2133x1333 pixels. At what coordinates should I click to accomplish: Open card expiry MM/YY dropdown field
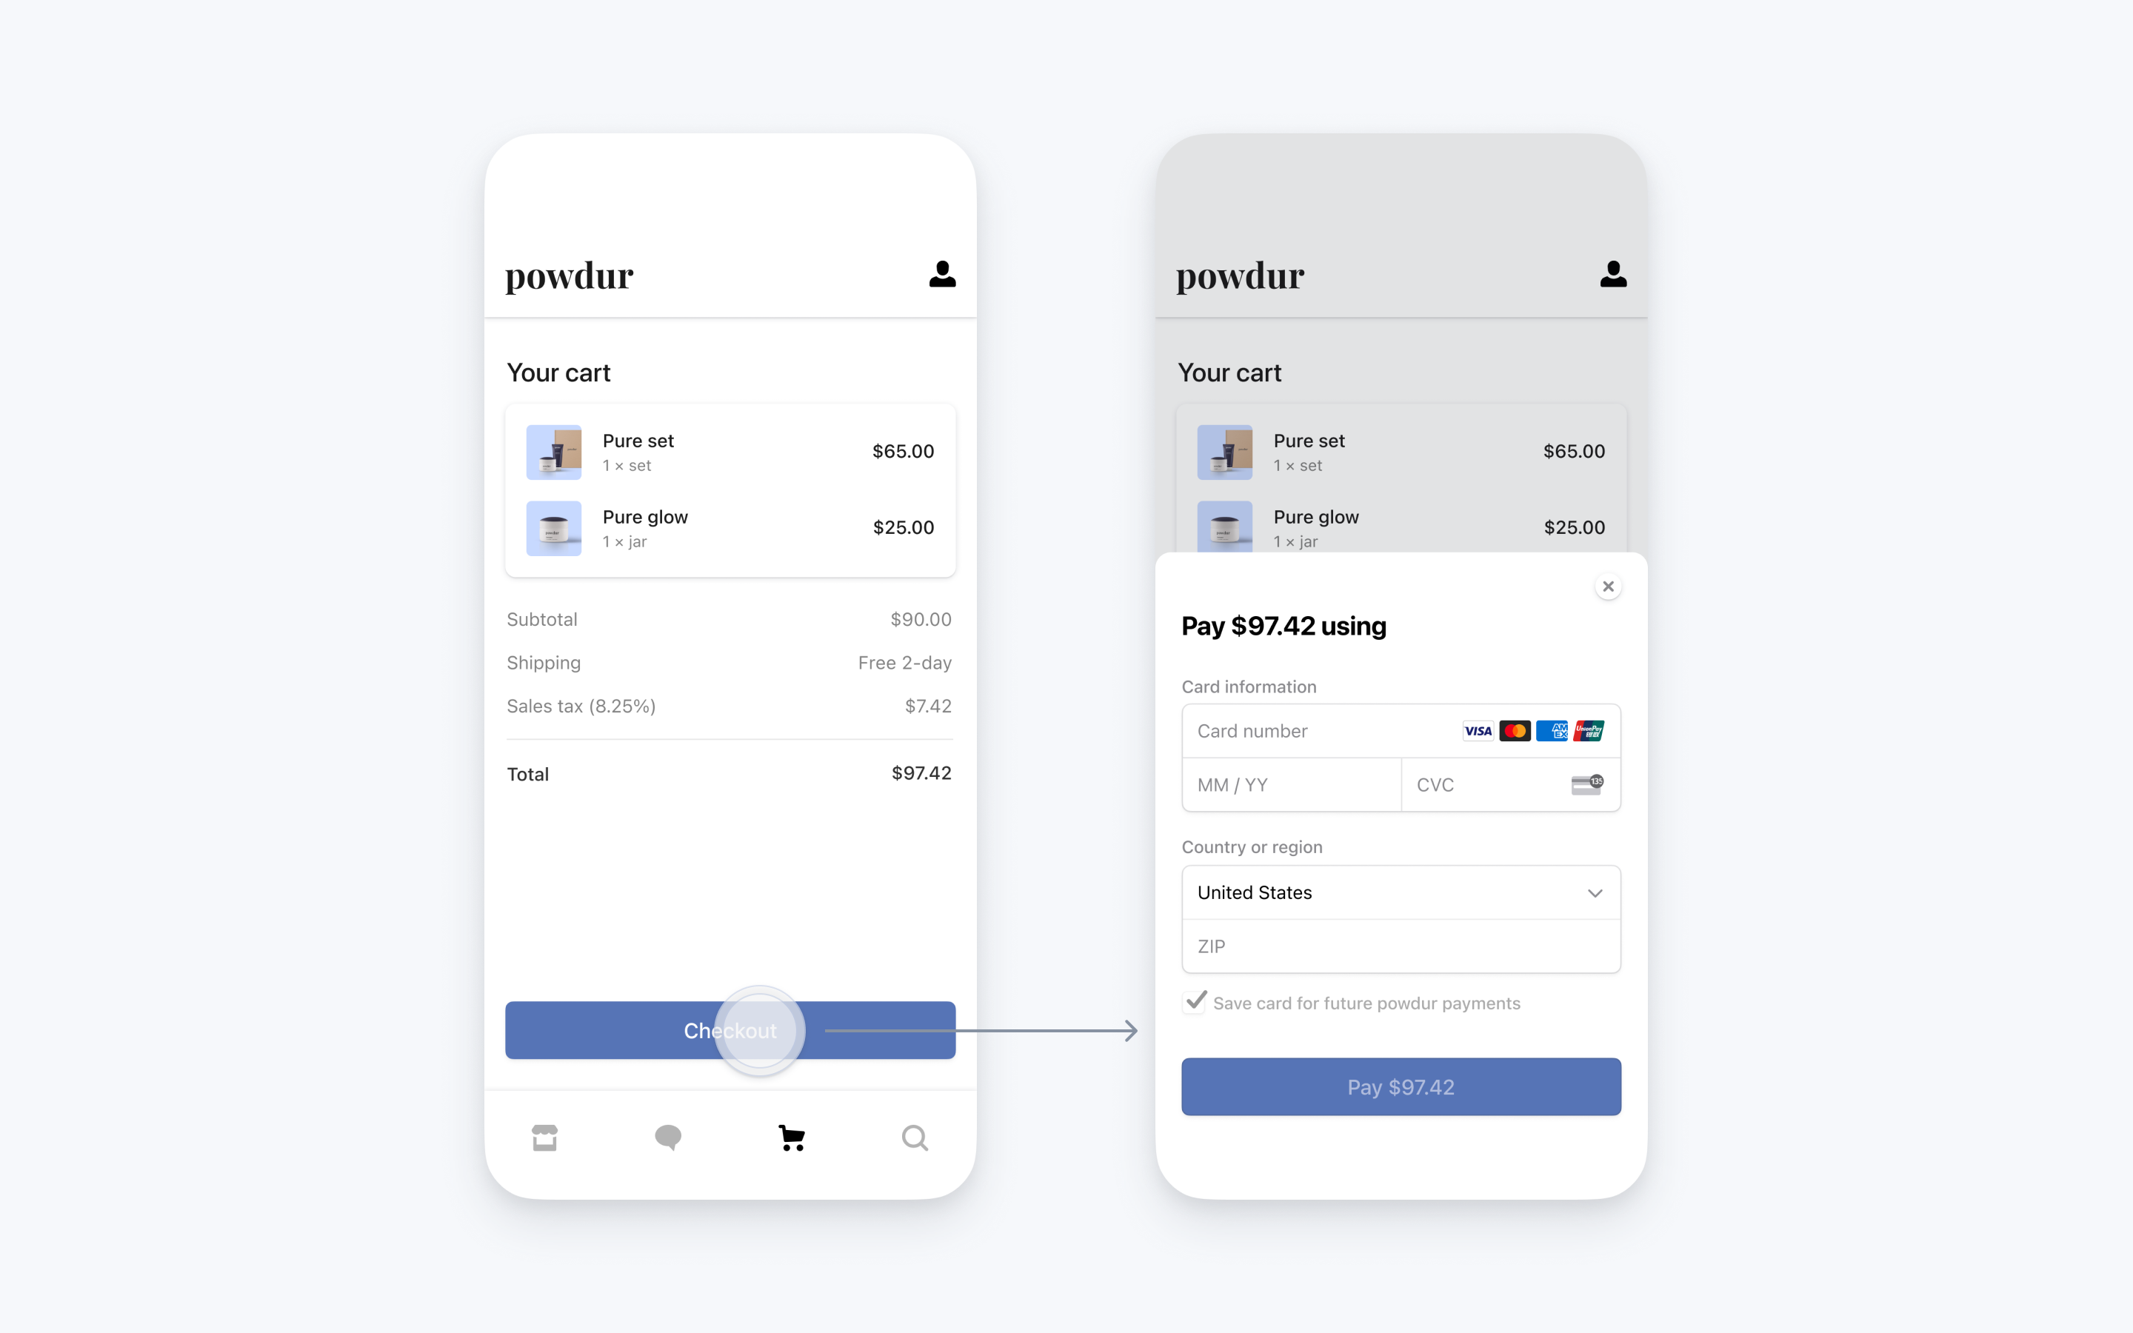(1290, 784)
